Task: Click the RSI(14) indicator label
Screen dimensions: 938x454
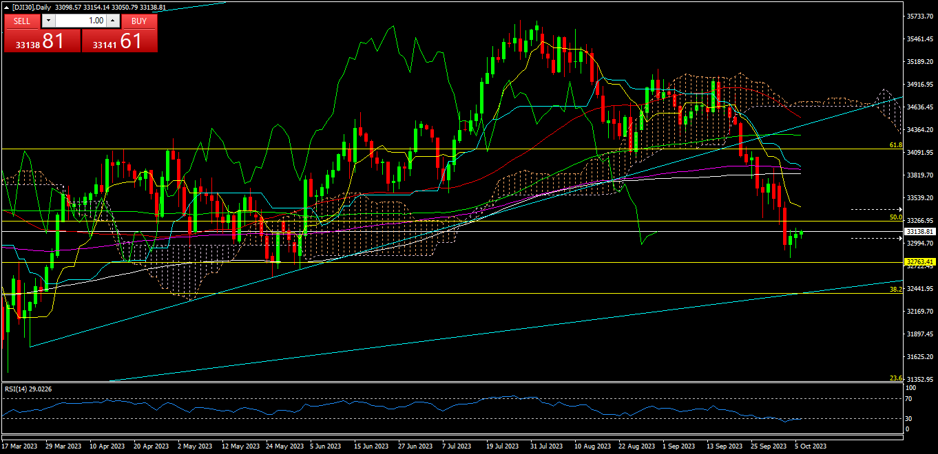Action: click(28, 389)
